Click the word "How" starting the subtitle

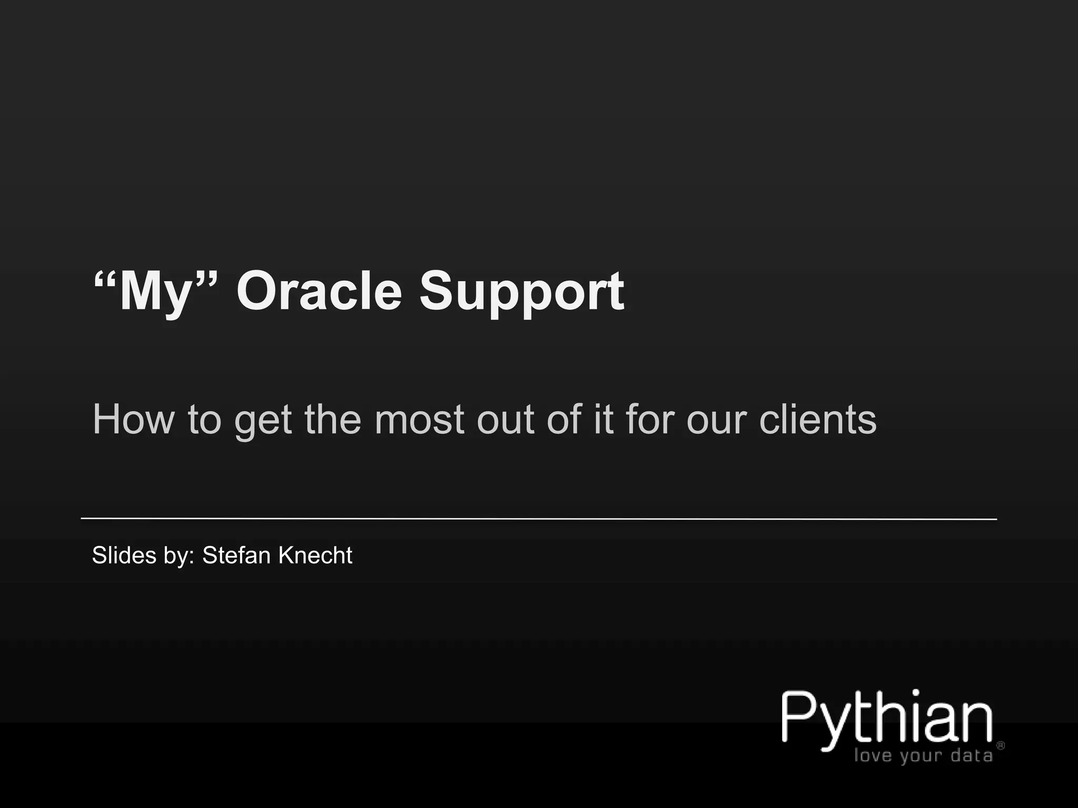pyautogui.click(x=134, y=419)
